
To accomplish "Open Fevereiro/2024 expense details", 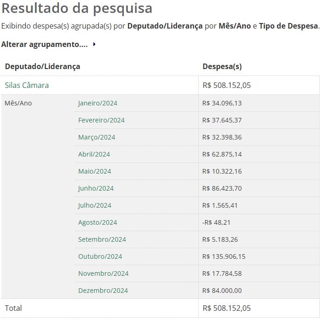I will click(x=101, y=120).
